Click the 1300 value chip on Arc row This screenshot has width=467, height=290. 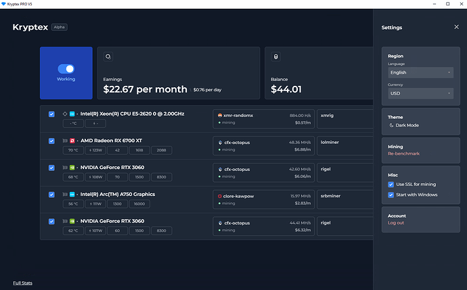coord(117,203)
